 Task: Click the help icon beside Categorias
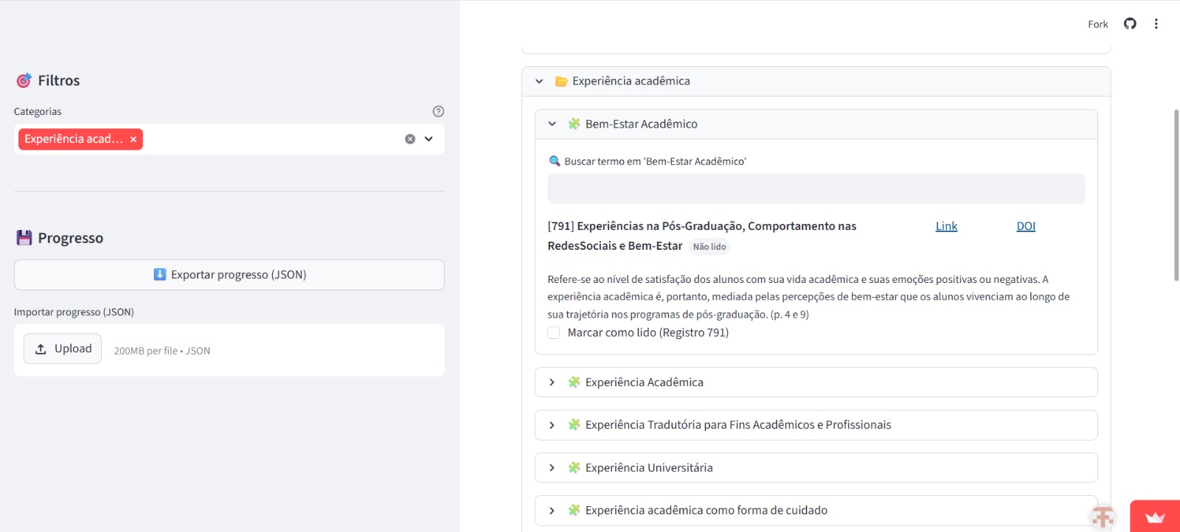tap(438, 111)
